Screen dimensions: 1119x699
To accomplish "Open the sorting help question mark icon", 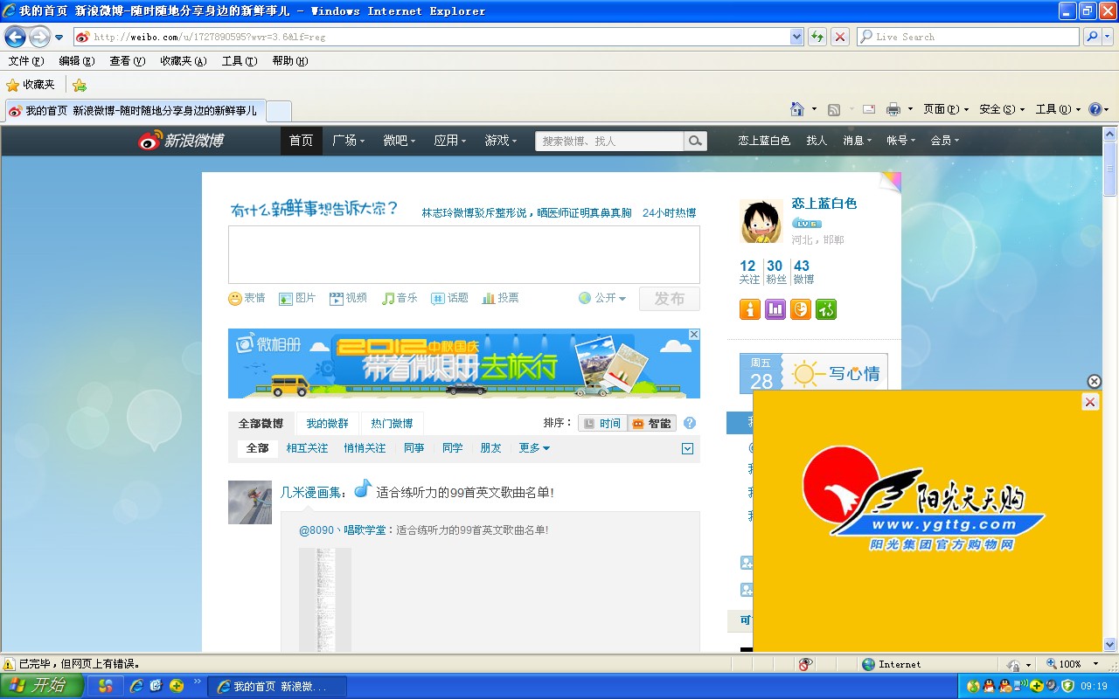I will (x=690, y=423).
